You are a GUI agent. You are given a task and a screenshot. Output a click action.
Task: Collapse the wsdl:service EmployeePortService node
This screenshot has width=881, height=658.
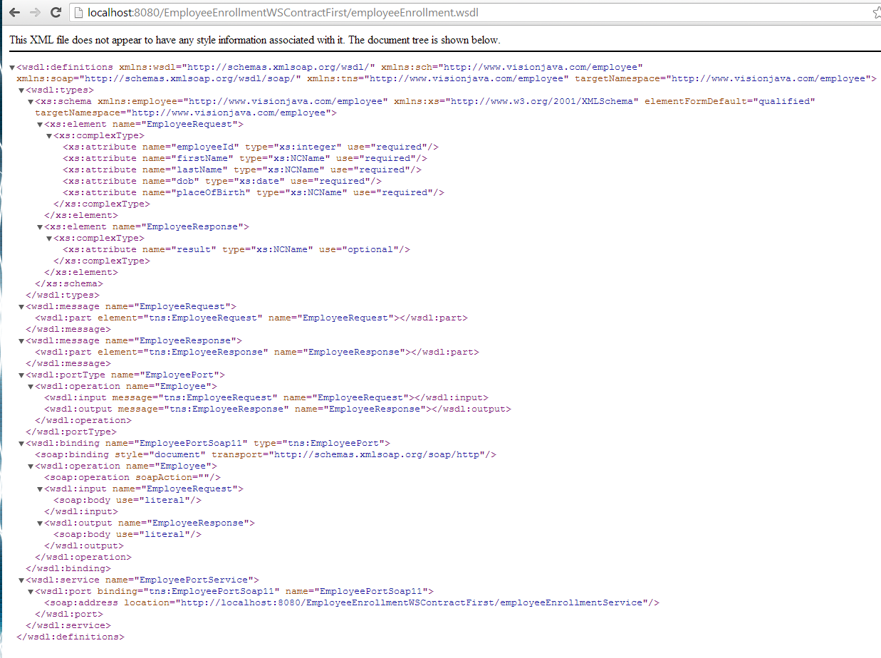click(x=21, y=580)
